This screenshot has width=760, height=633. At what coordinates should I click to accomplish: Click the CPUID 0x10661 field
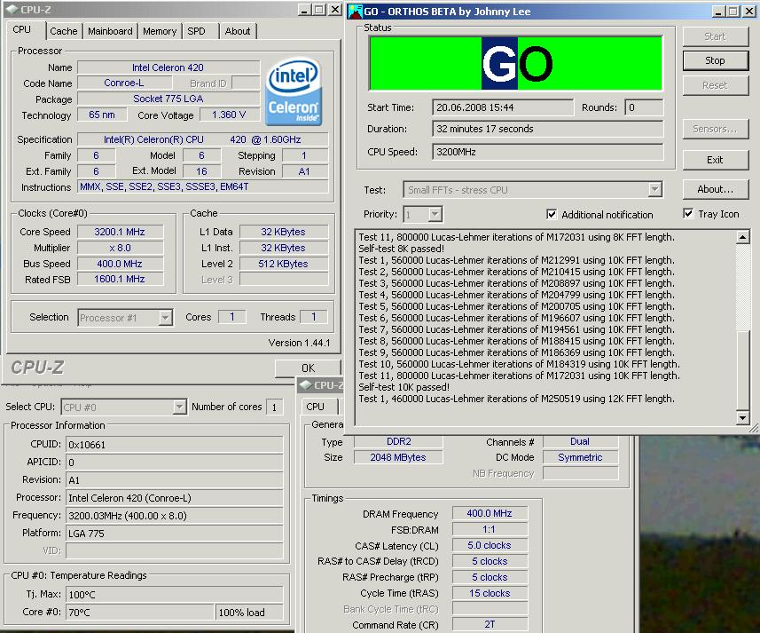tap(174, 444)
